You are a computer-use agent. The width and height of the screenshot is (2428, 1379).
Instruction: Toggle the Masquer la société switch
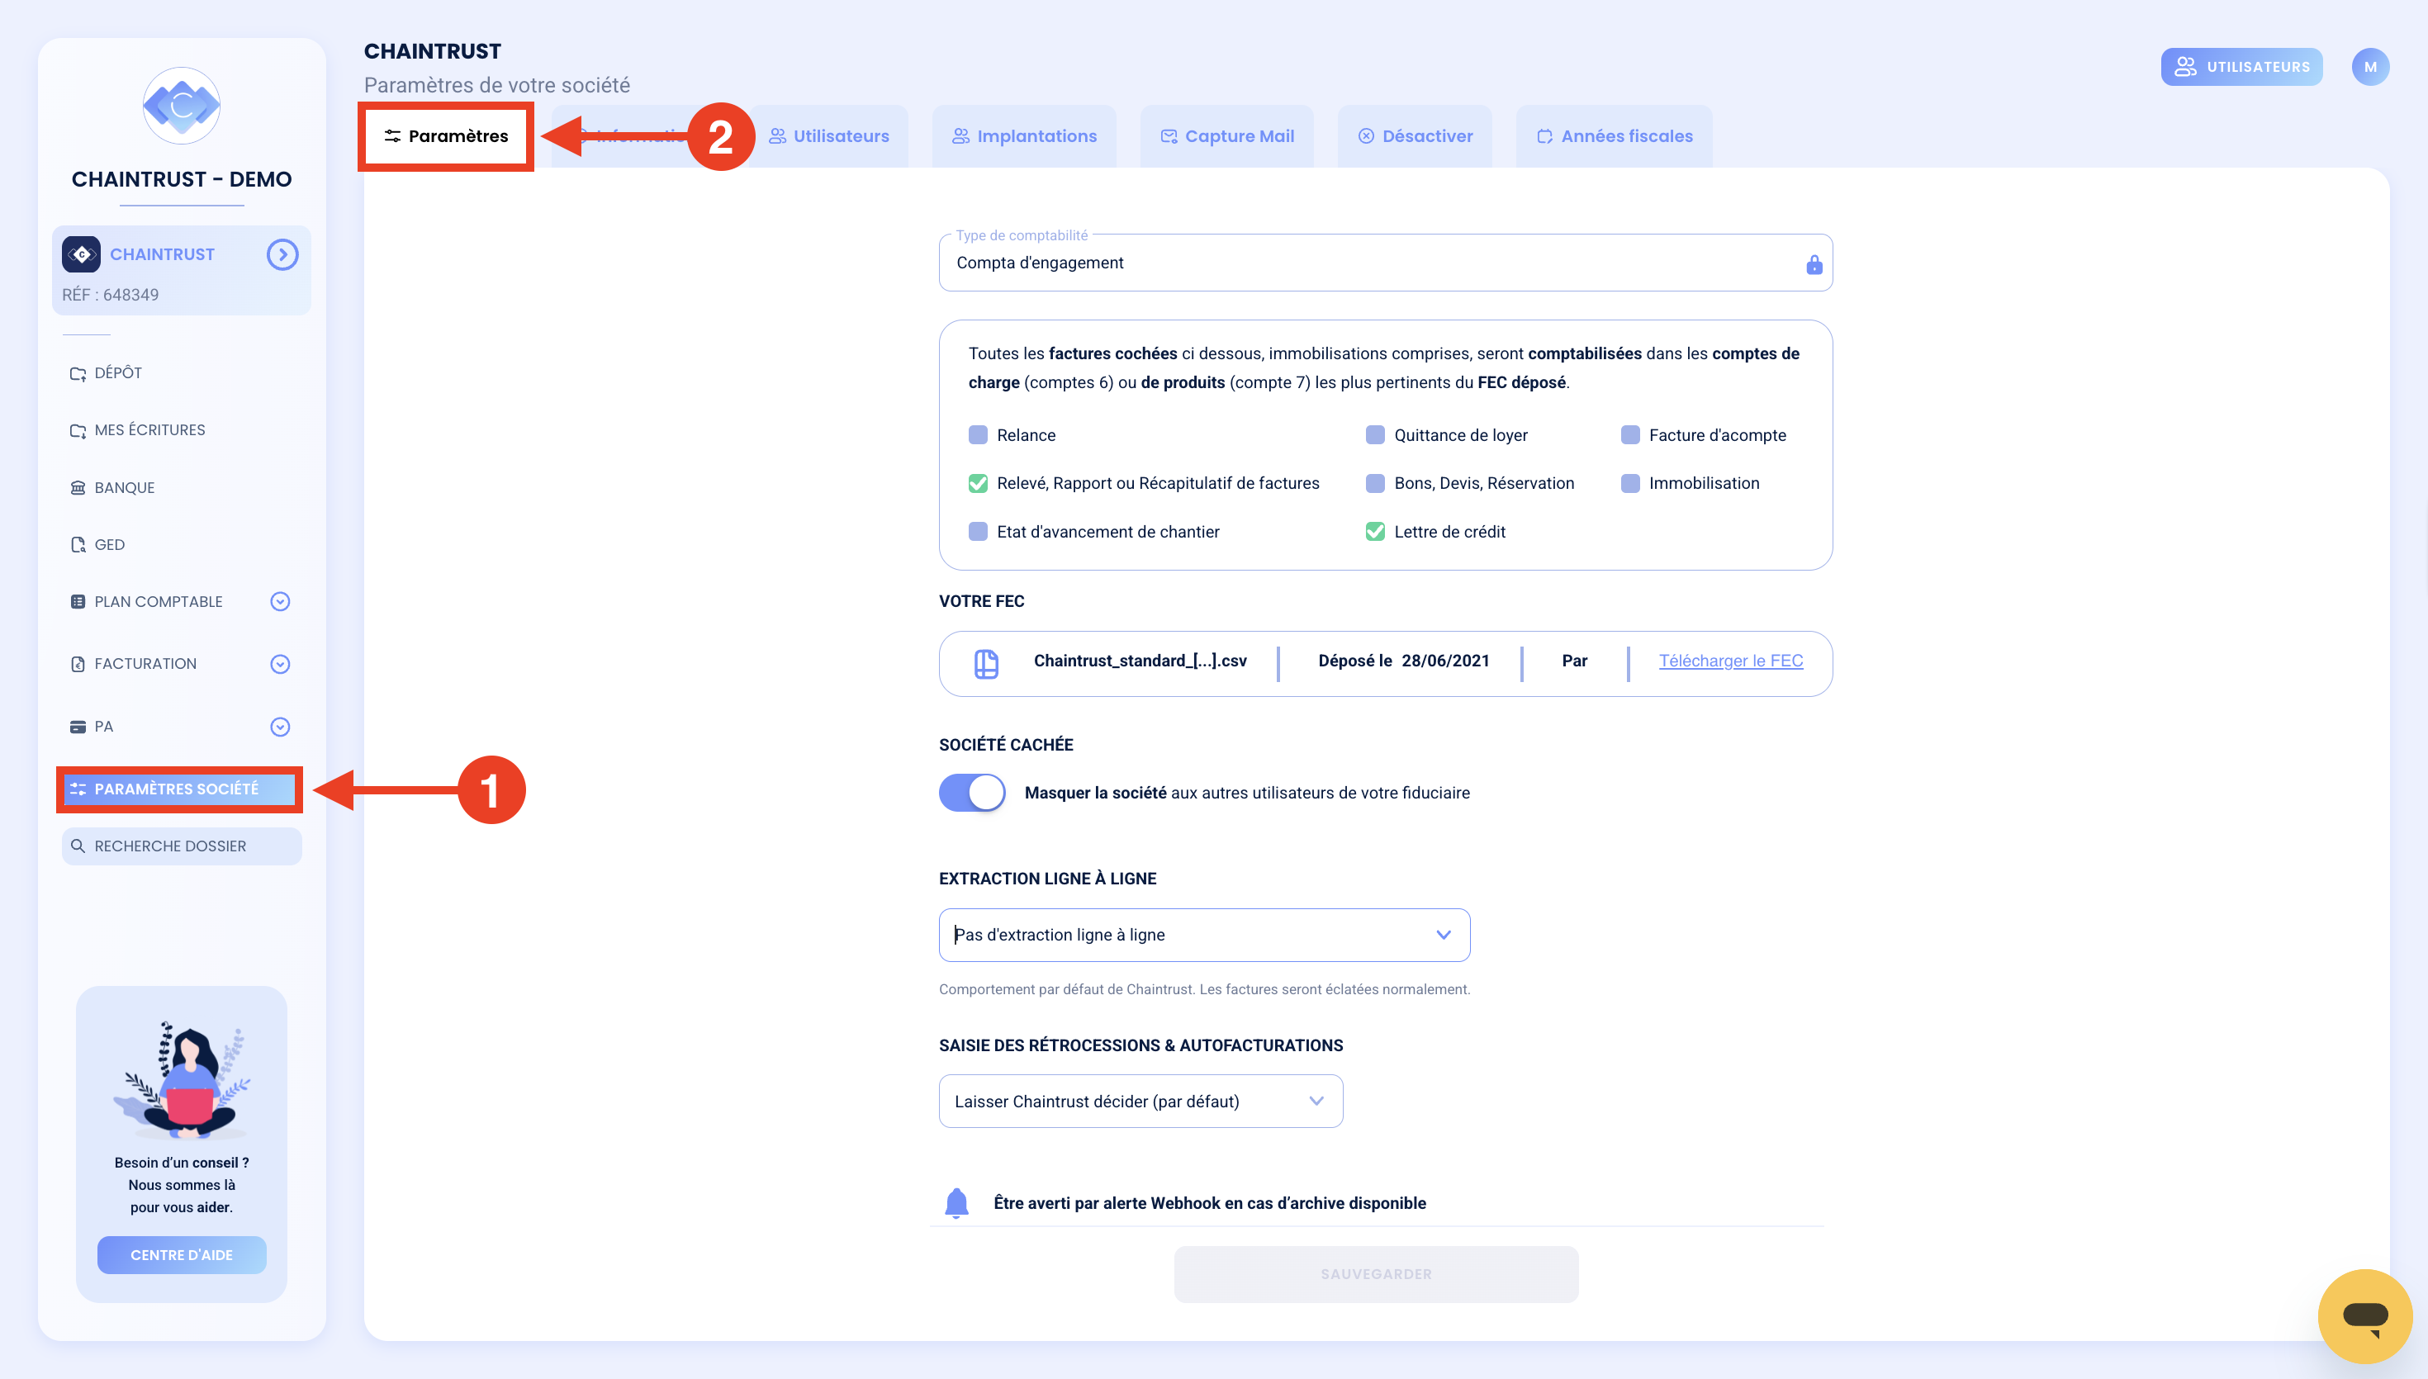pos(971,793)
